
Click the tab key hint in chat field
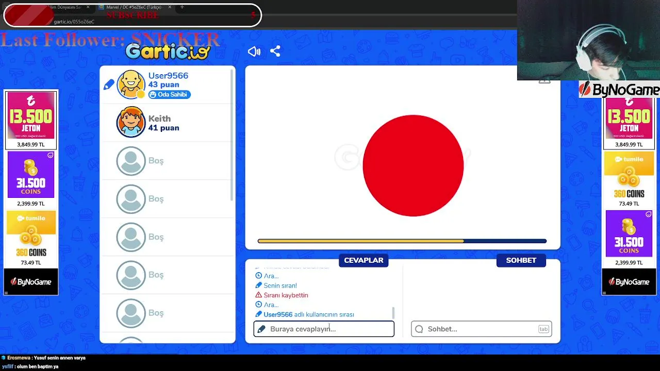click(543, 329)
